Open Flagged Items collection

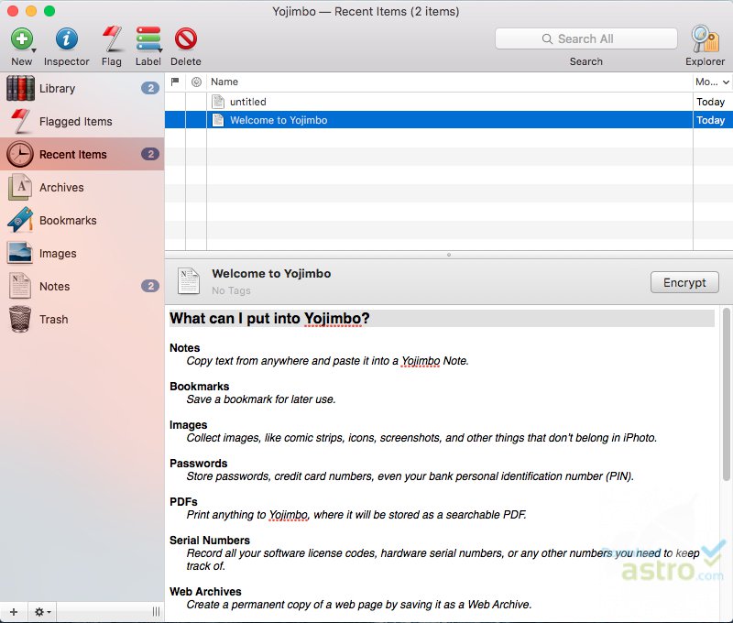pos(82,122)
